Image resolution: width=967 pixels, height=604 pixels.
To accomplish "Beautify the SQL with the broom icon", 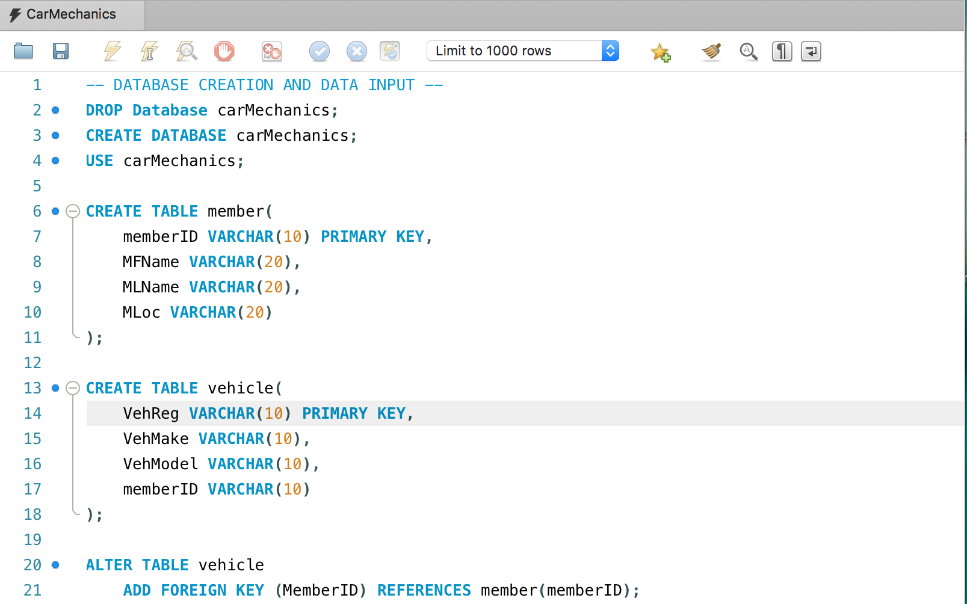I will pyautogui.click(x=711, y=51).
